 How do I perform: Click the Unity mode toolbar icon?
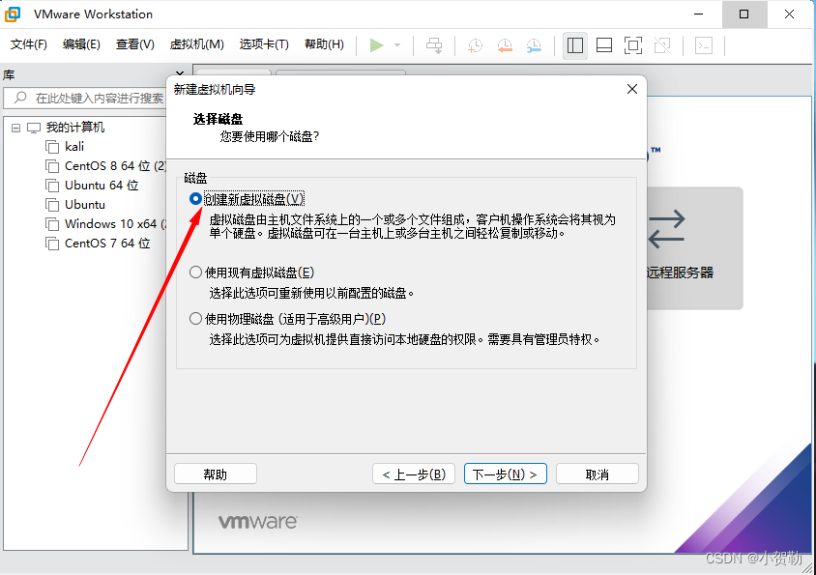[x=662, y=45]
